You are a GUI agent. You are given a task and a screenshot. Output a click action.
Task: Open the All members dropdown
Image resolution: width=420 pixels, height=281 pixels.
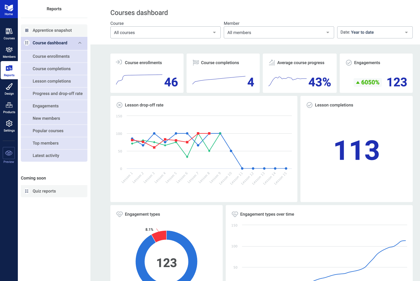(278, 32)
